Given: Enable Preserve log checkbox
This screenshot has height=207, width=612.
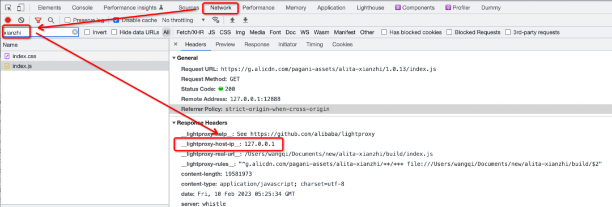Looking at the screenshot, I should coord(67,20).
